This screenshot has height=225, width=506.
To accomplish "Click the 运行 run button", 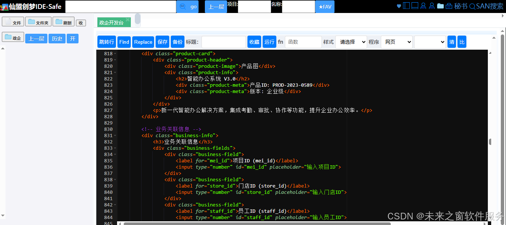I will point(269,42).
